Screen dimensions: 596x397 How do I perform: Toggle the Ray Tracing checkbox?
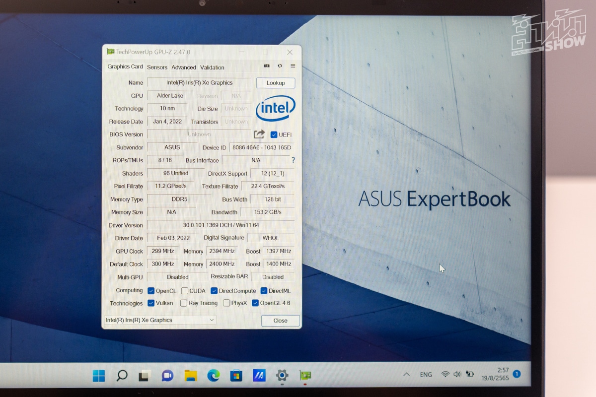184,303
